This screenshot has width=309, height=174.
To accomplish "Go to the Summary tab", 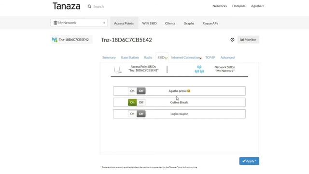I will coord(109,58).
